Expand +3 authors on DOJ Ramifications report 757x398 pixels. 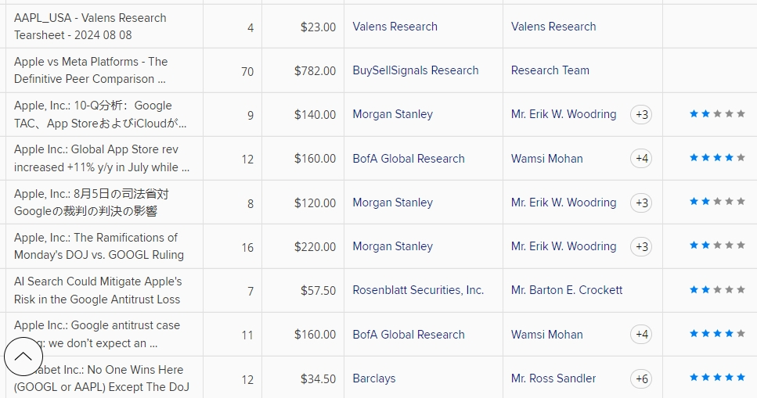642,246
